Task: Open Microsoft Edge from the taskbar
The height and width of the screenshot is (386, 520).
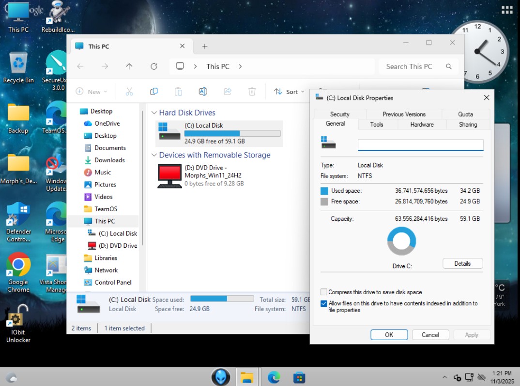Action: [x=274, y=377]
